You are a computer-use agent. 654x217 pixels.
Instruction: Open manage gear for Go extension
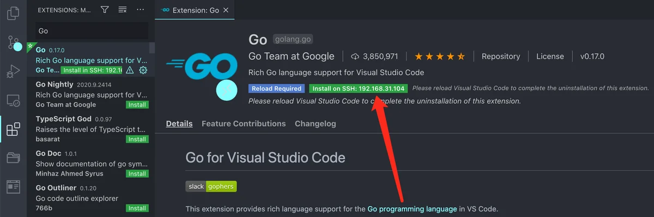(143, 70)
